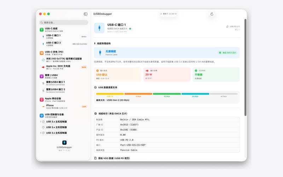Click into the 搜索设备 search field
283x177 pixels.
[64, 23]
